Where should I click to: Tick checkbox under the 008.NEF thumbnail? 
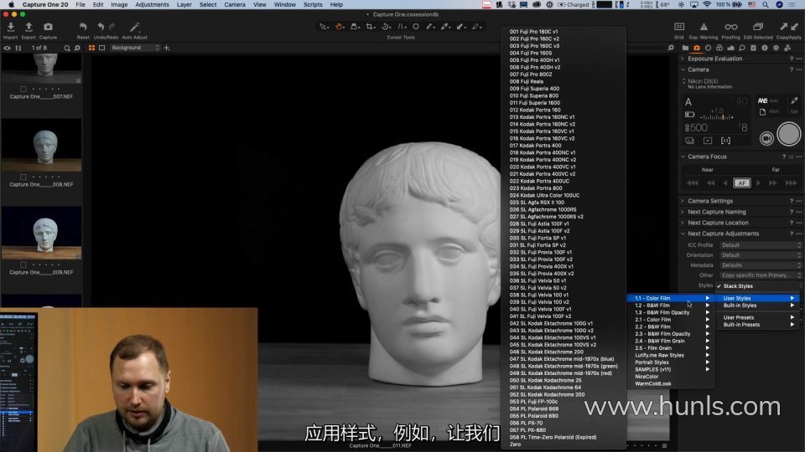(23, 177)
